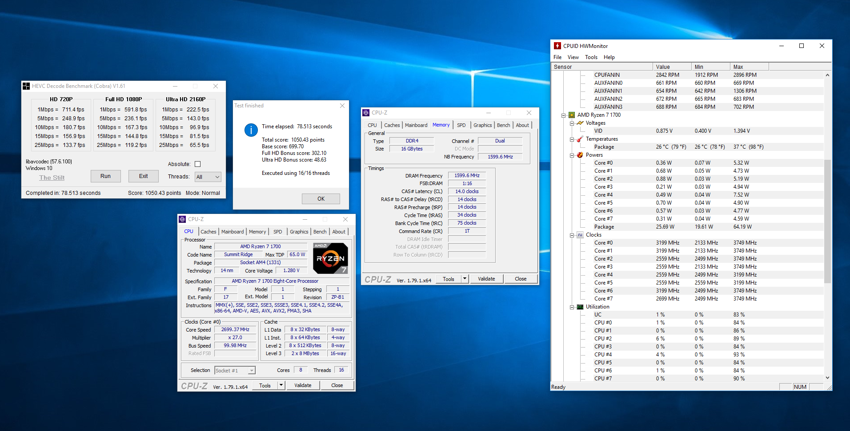Collapse the Temperatures tree node

click(x=572, y=139)
